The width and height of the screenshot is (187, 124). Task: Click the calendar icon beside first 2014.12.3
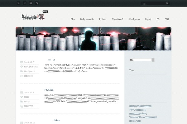[x=22, y=62]
